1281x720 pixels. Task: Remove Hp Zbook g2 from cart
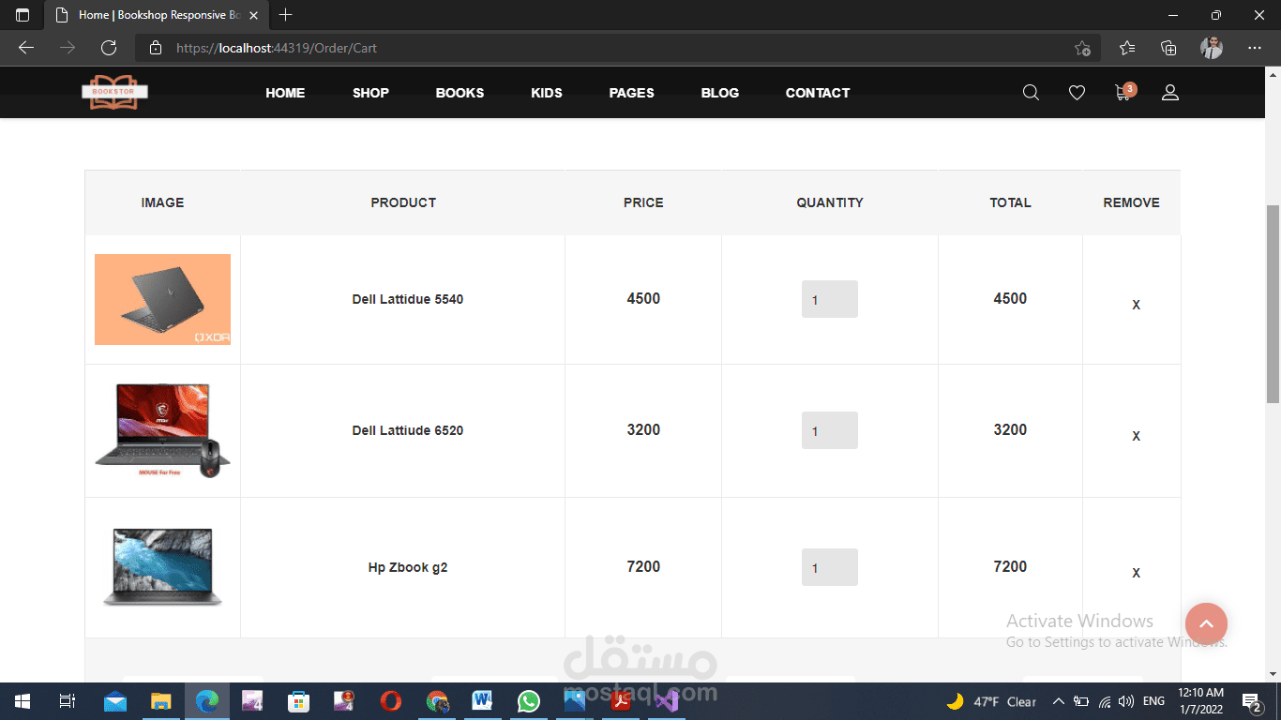tap(1136, 573)
